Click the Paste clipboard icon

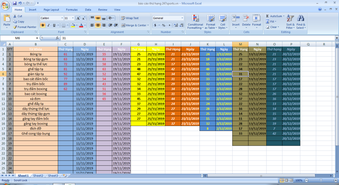pos(7,18)
